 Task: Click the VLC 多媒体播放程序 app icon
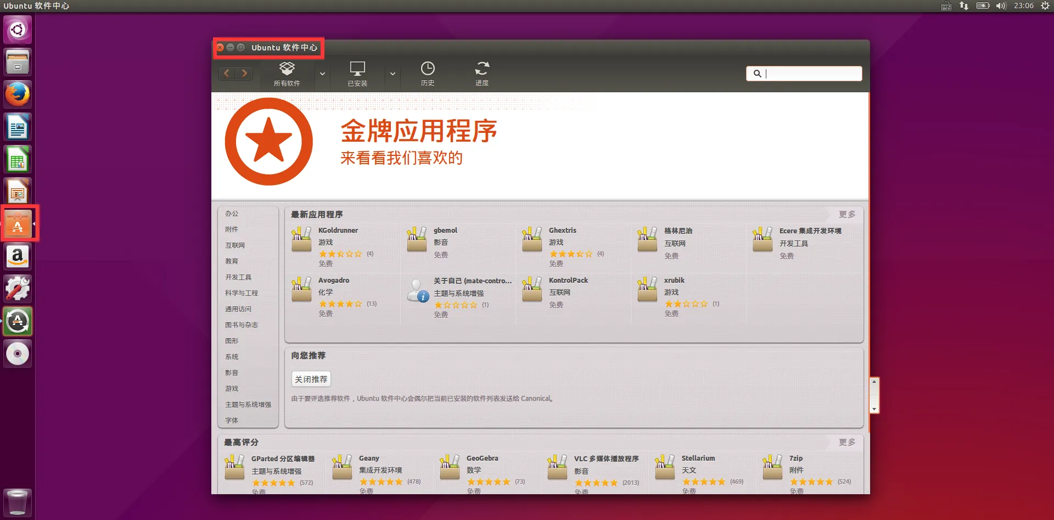pos(557,467)
